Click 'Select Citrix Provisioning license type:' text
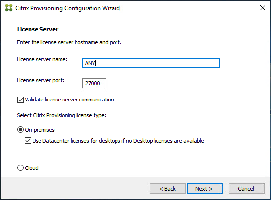The height and width of the screenshot is (200, 271). pos(62,115)
